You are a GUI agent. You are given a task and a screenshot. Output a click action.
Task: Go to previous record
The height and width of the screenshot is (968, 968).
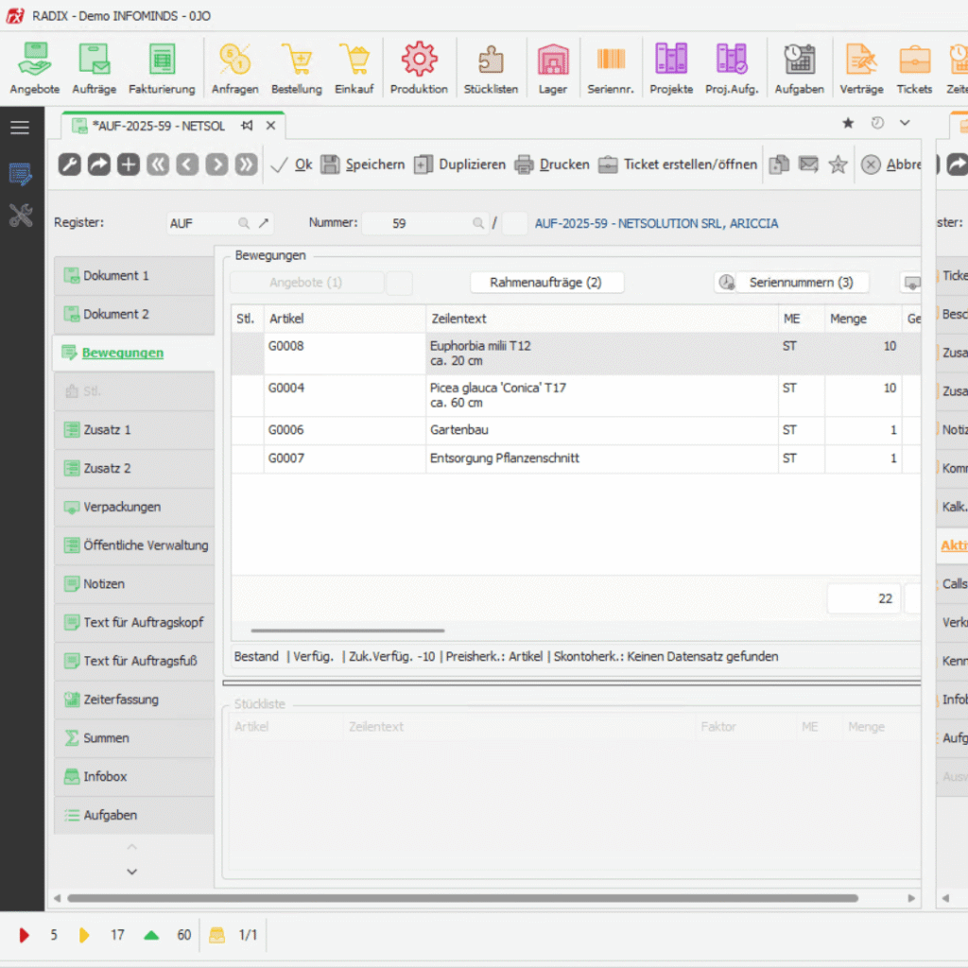click(187, 164)
